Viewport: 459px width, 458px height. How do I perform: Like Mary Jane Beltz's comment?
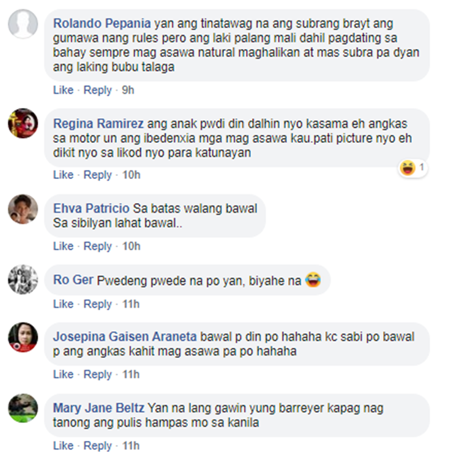[63, 445]
